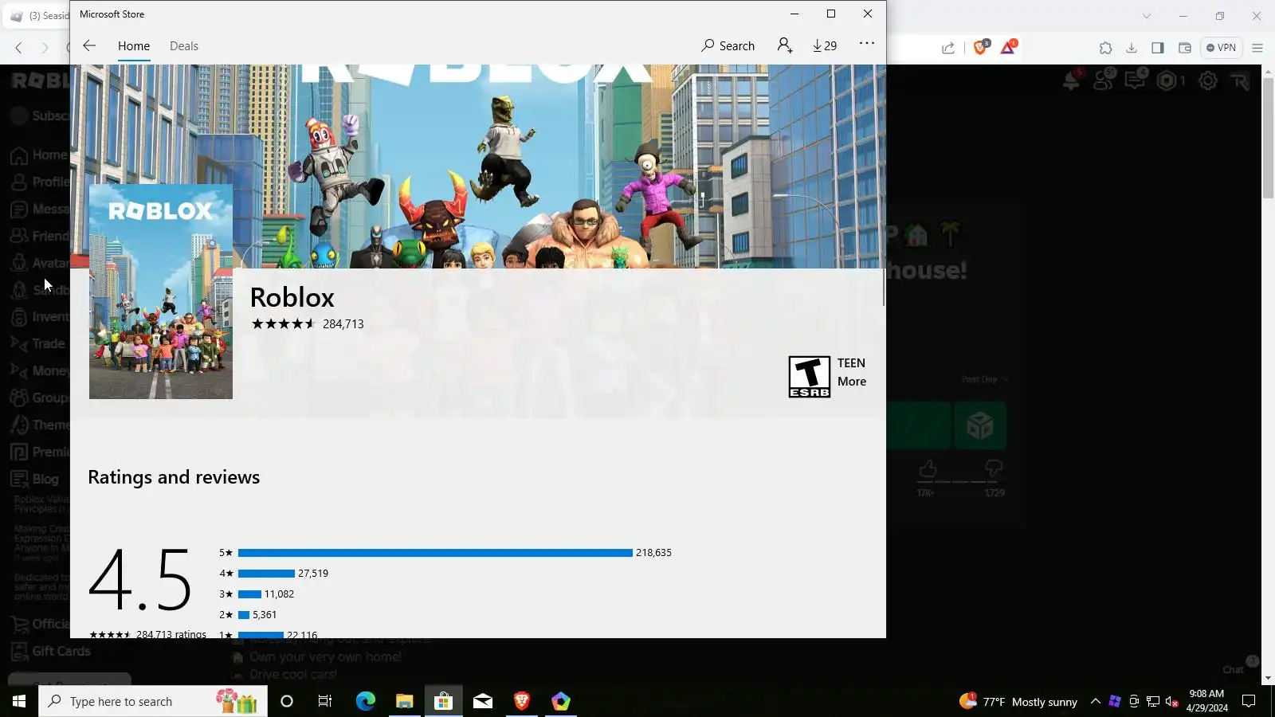Click the browser back arrow

18,48
